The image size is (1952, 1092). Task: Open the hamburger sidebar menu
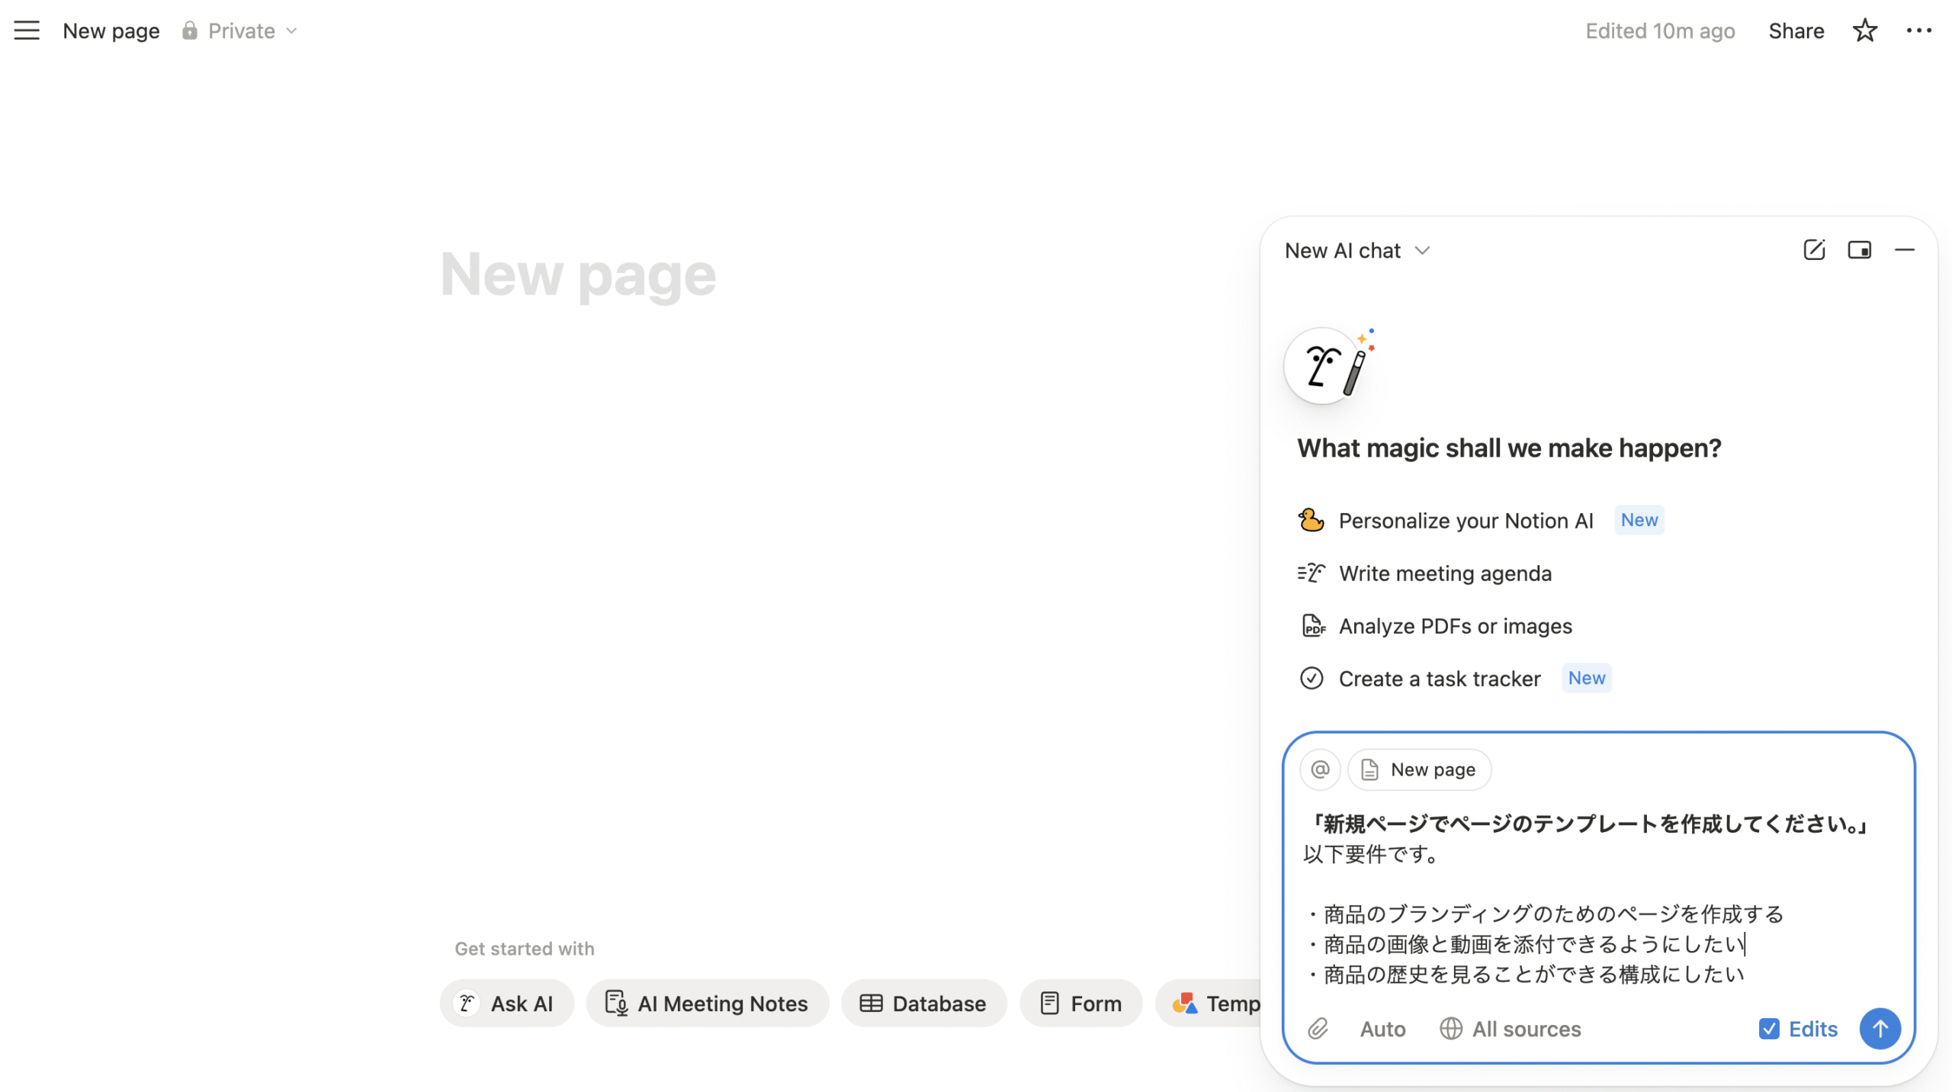(27, 31)
